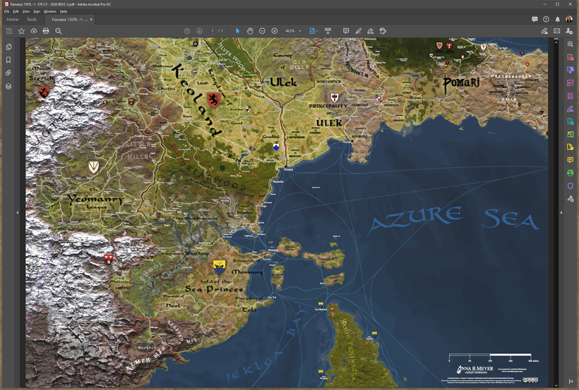This screenshot has height=390, width=579.
Task: Open the Page Thumbnails panel
Action: point(8,47)
